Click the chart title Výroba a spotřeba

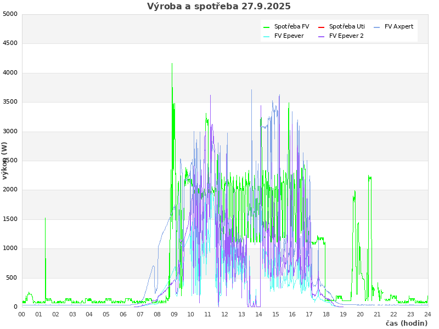(219, 7)
